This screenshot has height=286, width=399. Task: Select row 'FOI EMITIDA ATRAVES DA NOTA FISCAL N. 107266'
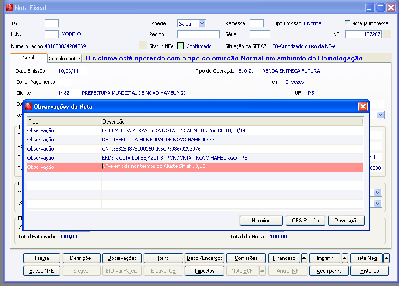point(195,130)
